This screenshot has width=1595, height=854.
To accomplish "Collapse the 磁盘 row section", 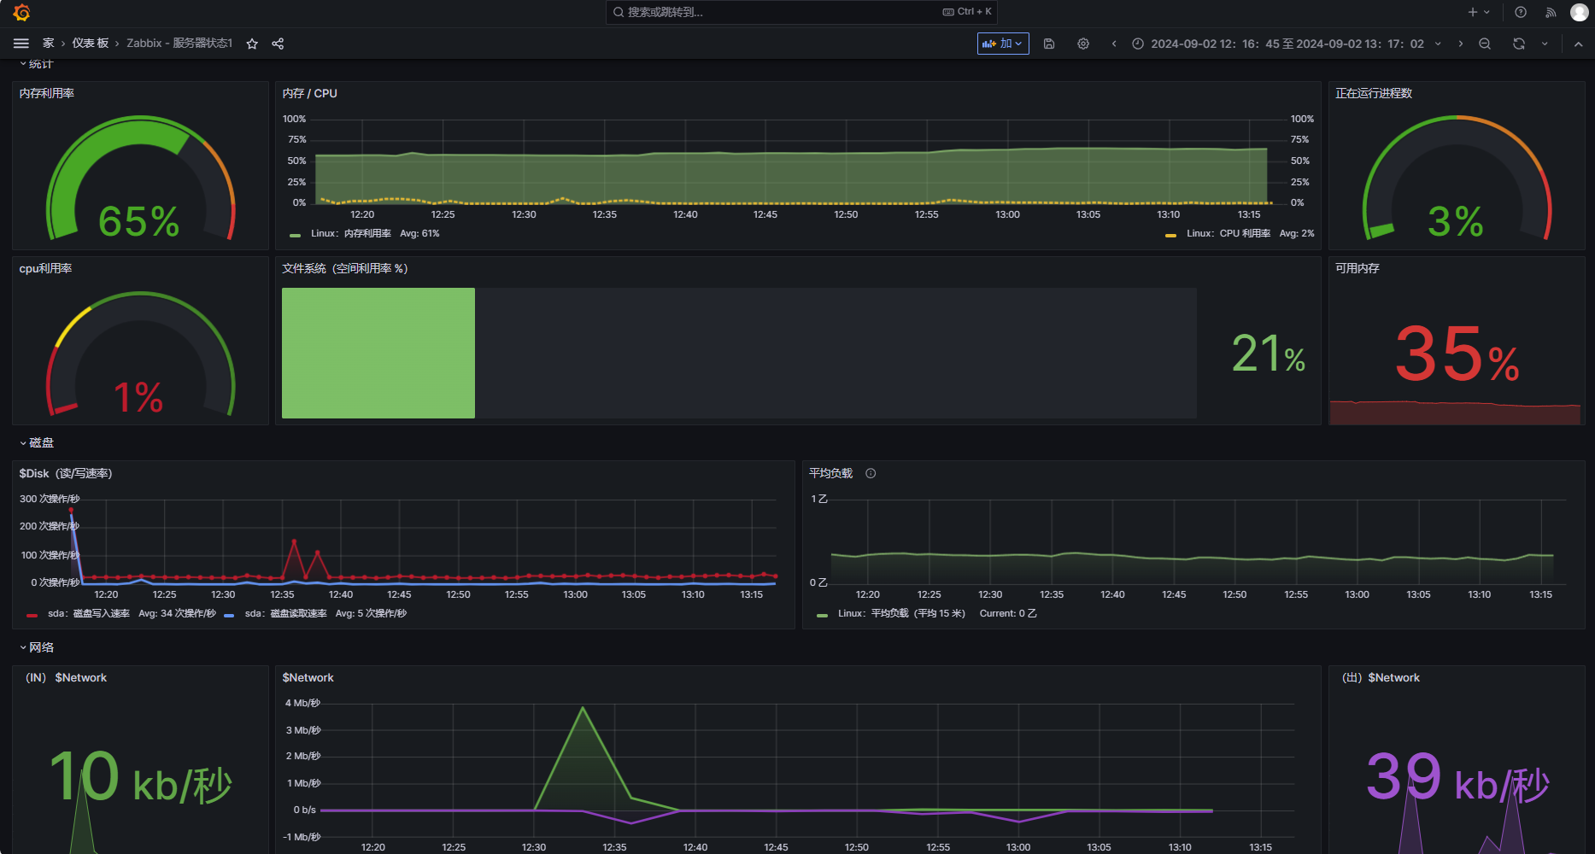I will pyautogui.click(x=37, y=442).
